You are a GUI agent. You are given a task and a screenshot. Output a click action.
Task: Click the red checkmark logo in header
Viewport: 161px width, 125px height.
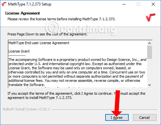150,17
